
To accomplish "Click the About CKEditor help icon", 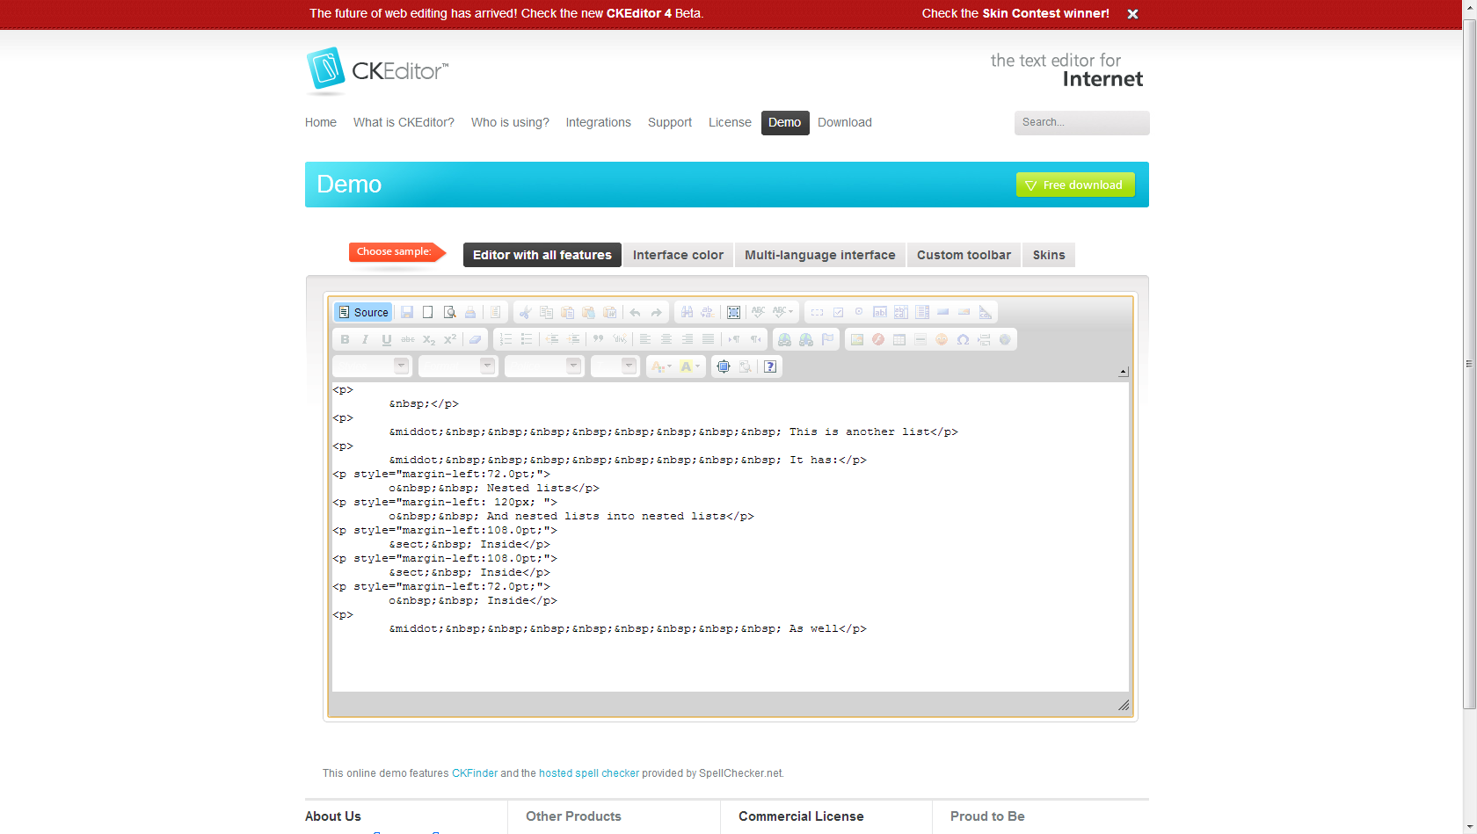I will (770, 366).
